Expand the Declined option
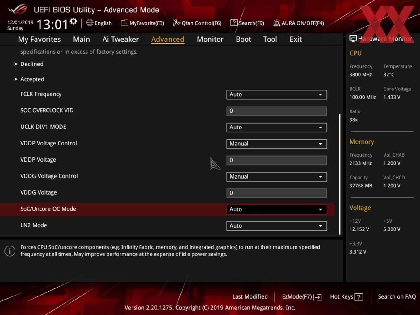Viewport: 420px width, 315px height. (32, 64)
